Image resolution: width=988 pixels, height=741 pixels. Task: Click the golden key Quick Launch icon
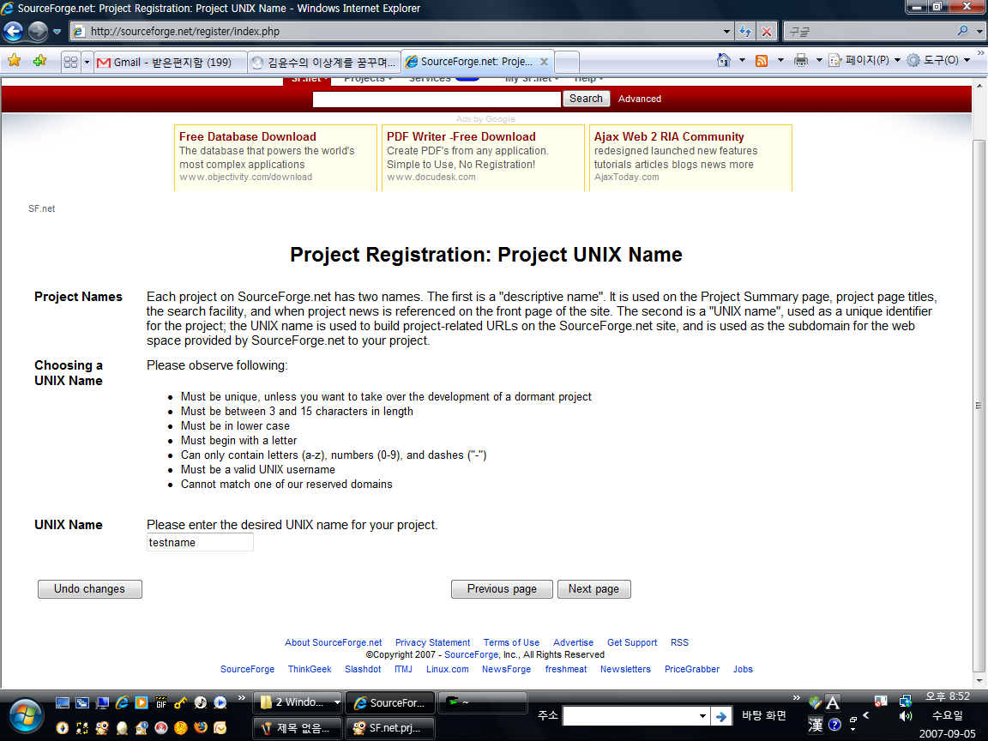[x=181, y=702]
